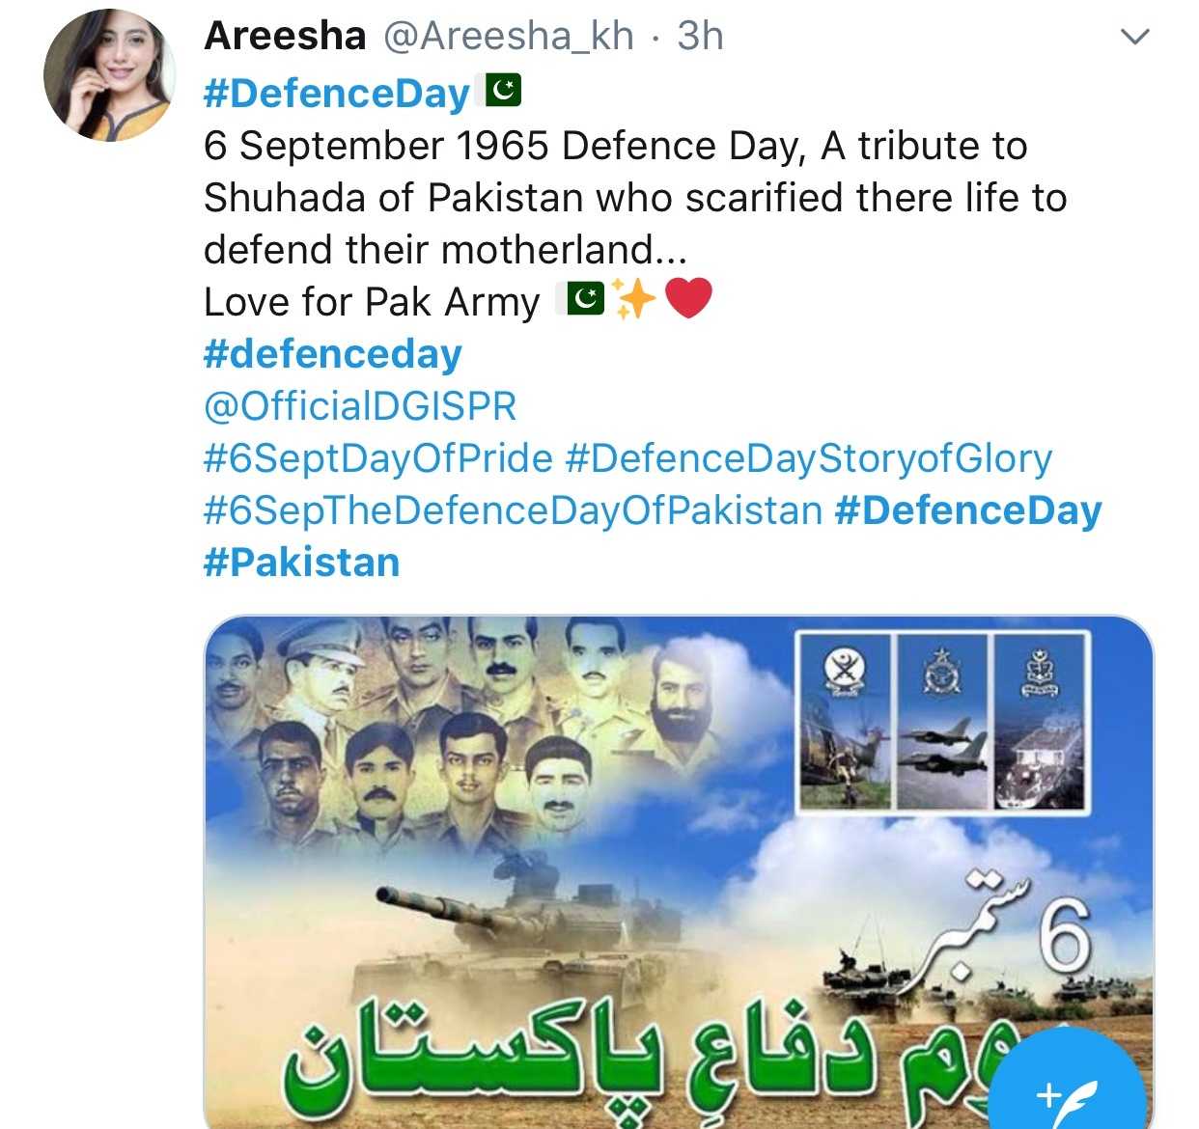Tap the red heart emoji
Screen dimensions: 1199x1129
pos(688,298)
